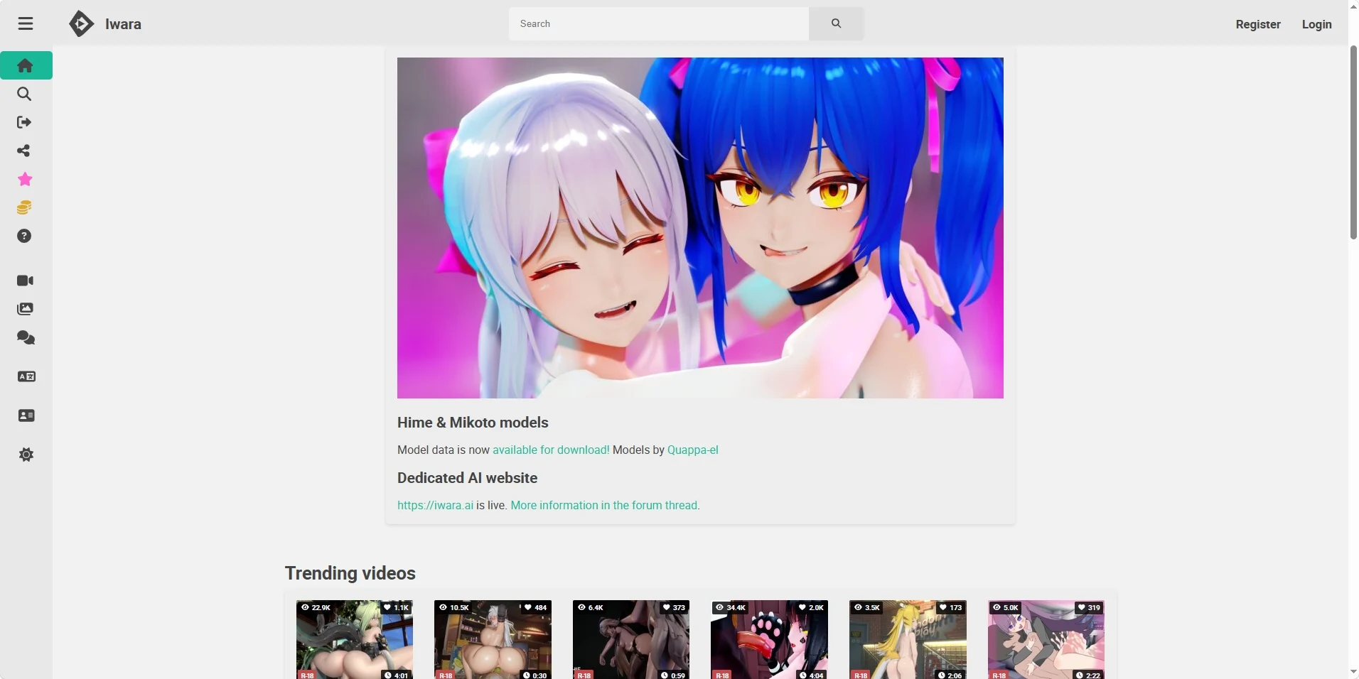Open "More information in the forum thread" link
The image size is (1359, 679).
click(x=604, y=505)
